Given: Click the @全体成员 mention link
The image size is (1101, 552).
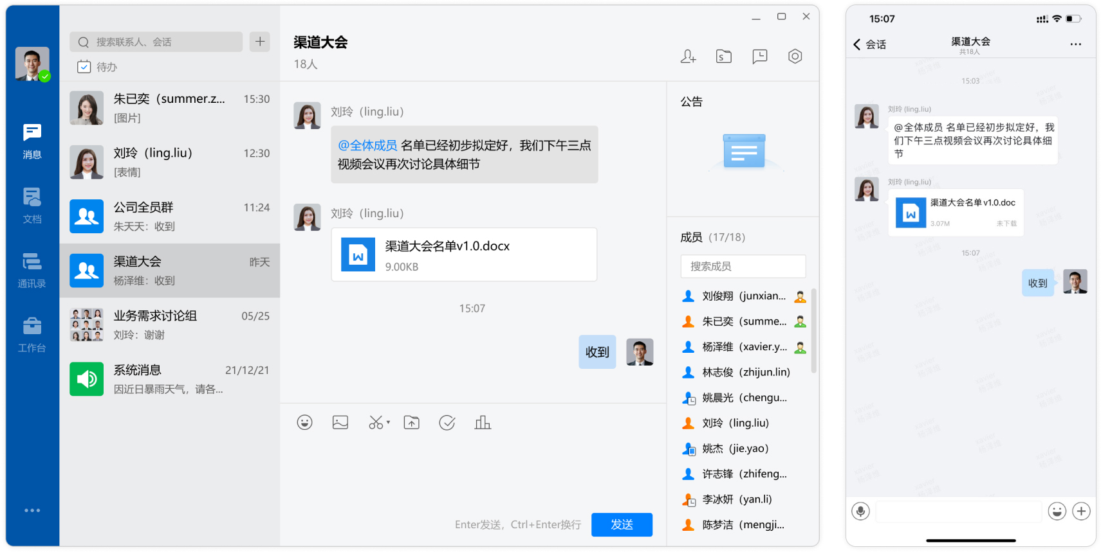Looking at the screenshot, I should pos(367,146).
